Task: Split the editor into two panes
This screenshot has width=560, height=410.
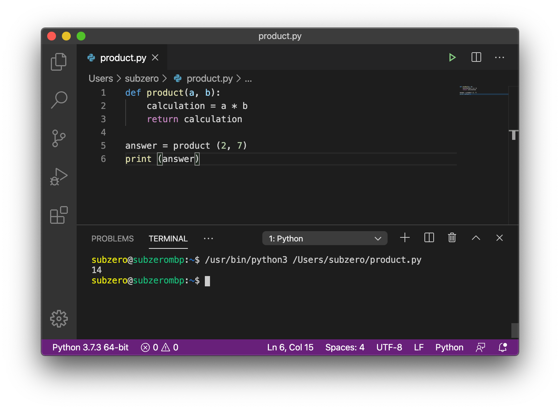Action: (x=476, y=57)
